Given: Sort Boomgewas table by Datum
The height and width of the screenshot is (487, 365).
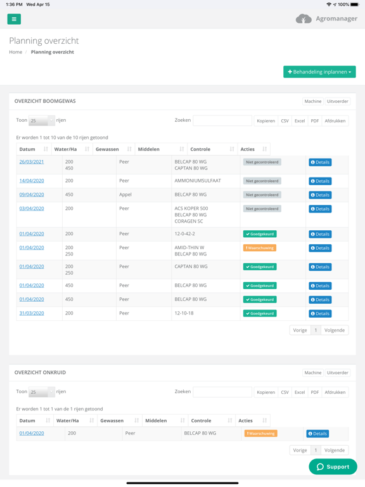Looking at the screenshot, I should [34, 149].
